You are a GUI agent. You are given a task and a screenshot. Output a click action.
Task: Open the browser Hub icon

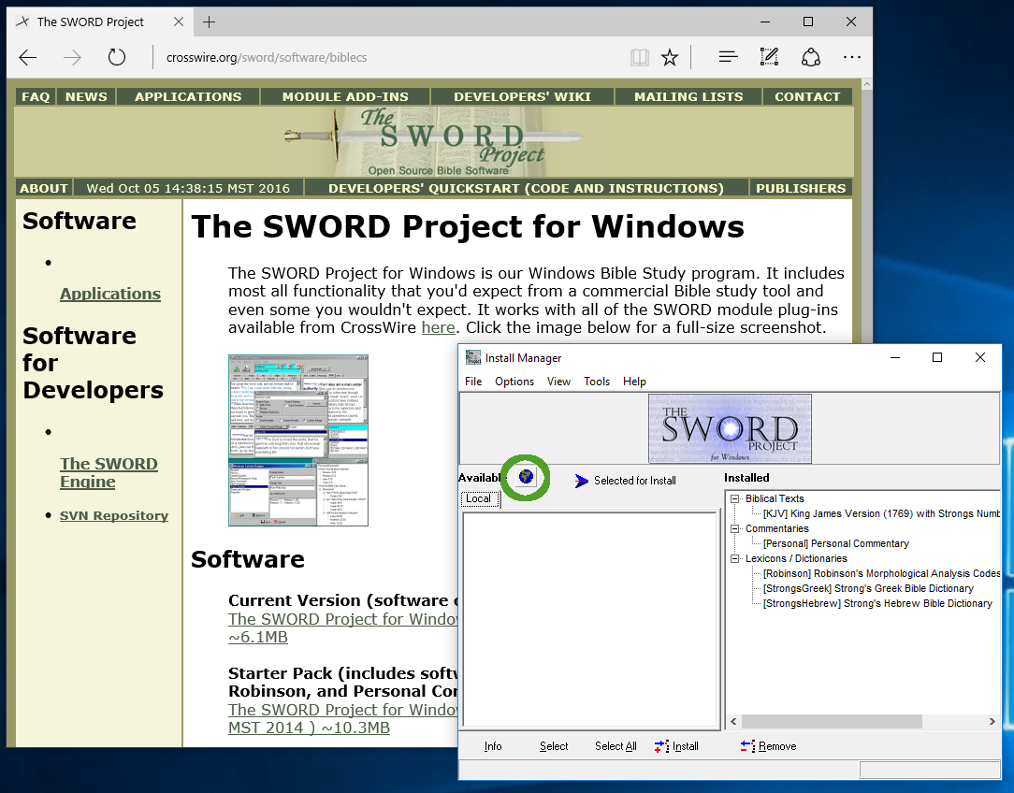click(728, 58)
